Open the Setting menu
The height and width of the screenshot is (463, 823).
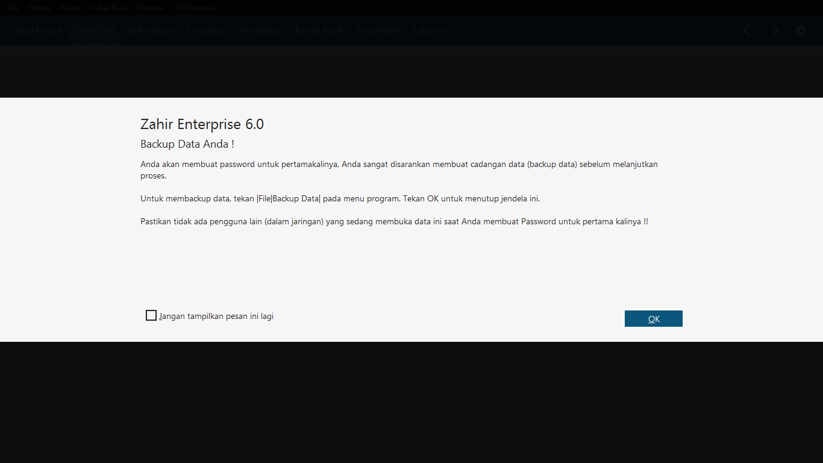(39, 8)
